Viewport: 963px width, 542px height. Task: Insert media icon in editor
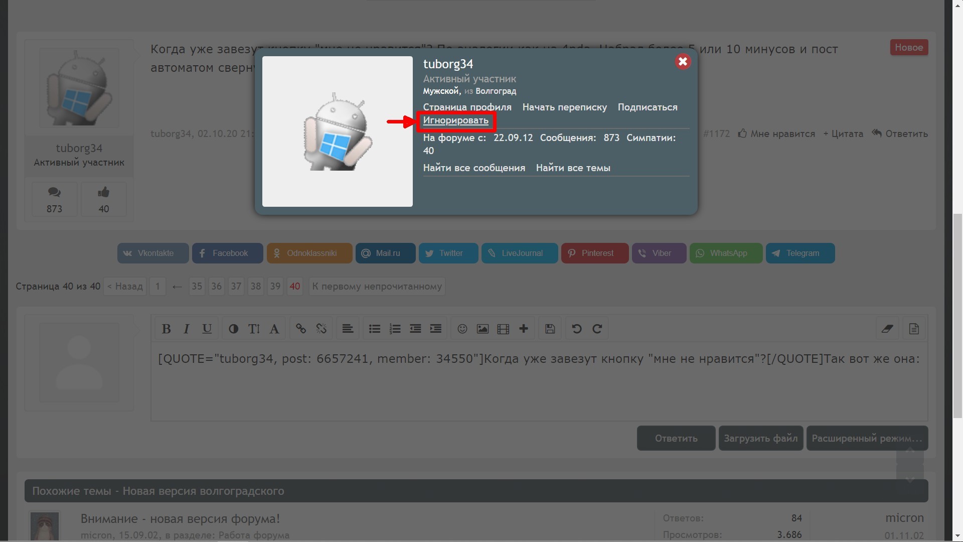point(503,329)
